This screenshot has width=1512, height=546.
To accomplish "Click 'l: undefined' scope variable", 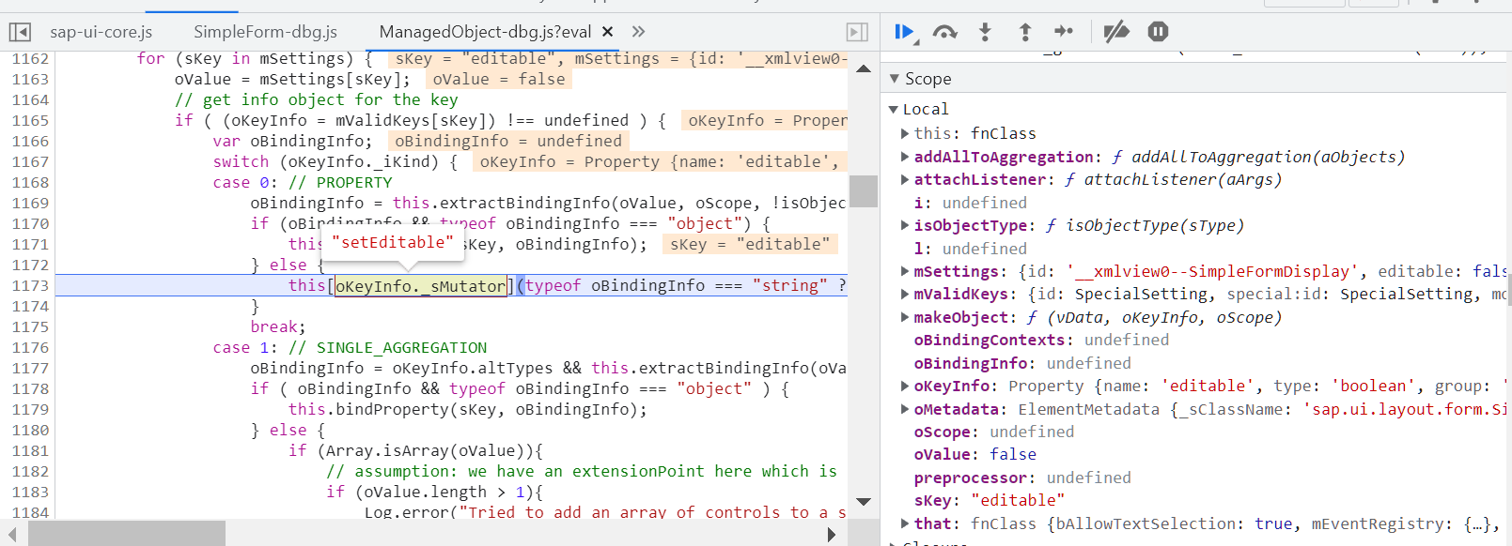I will (x=971, y=249).
